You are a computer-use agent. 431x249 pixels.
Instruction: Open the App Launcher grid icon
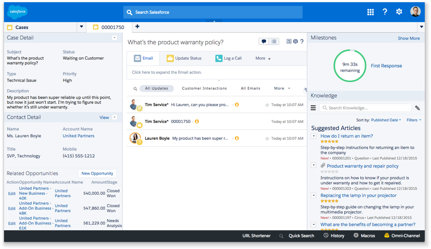point(370,12)
